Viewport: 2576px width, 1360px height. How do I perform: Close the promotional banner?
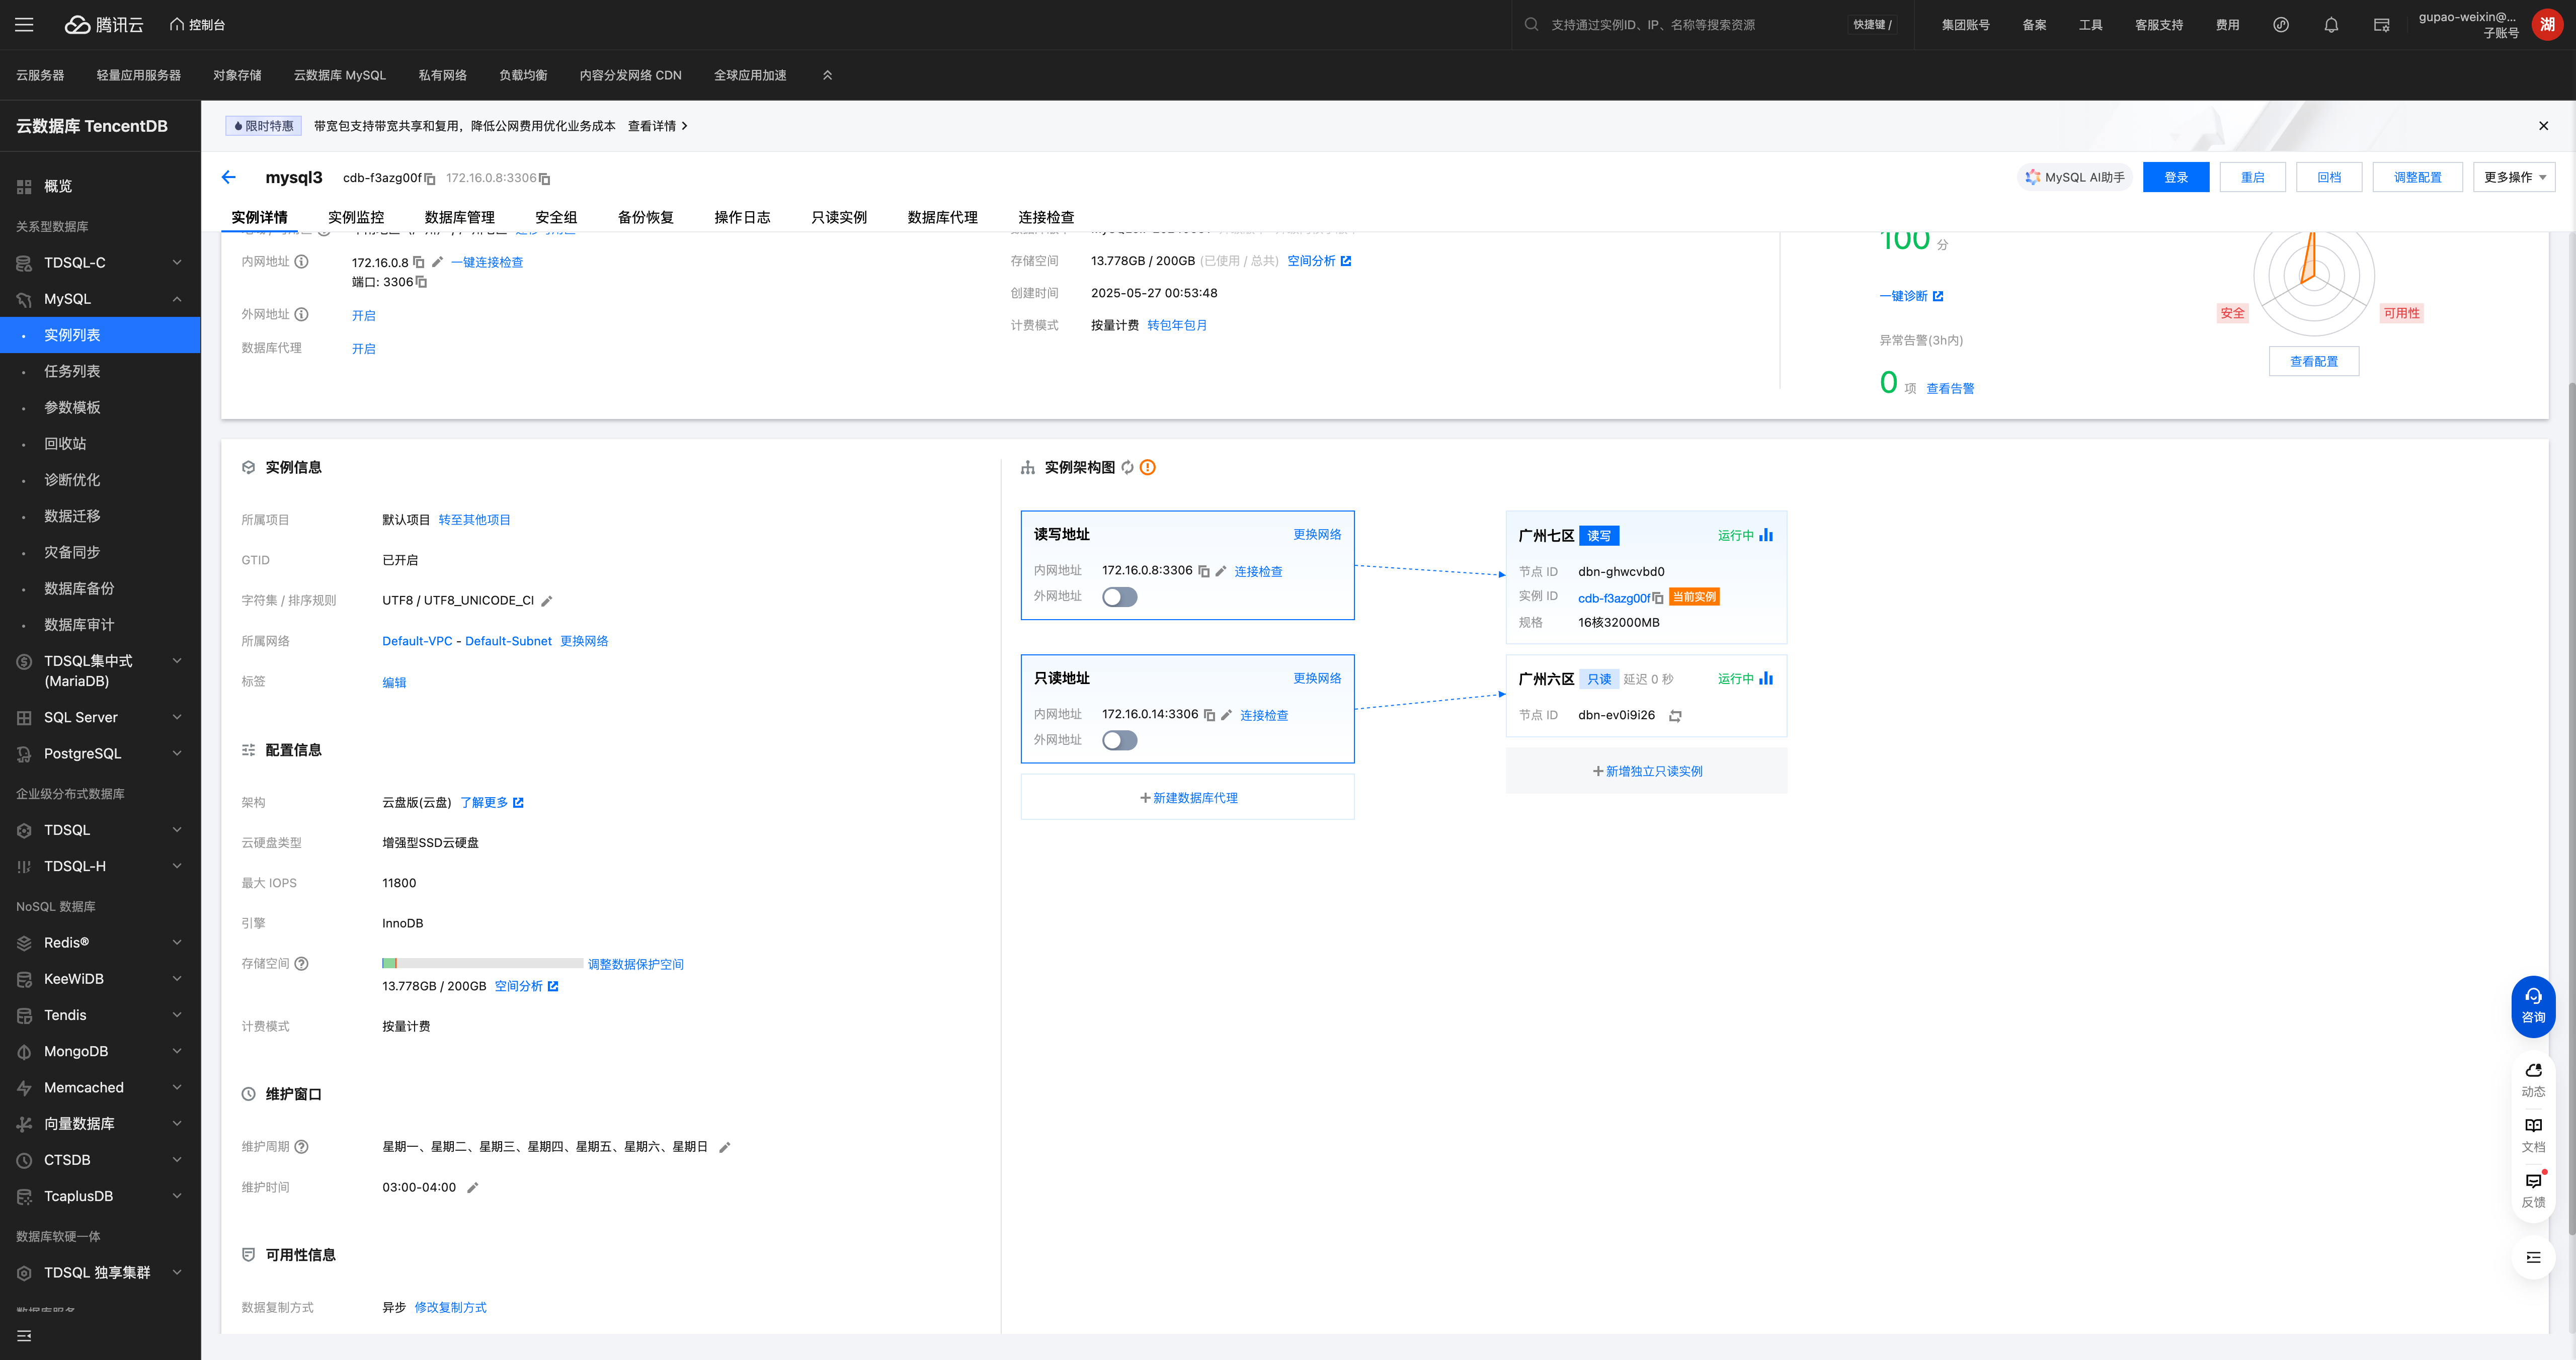coord(2543,126)
